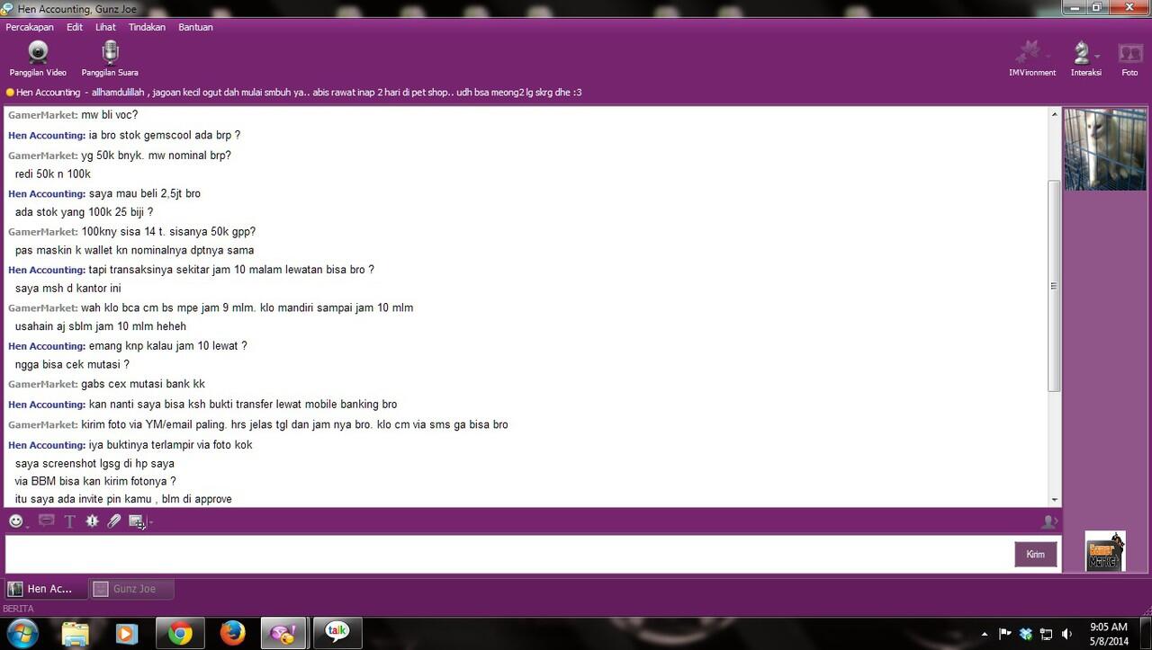The image size is (1152, 650).
Task: Open Firefox from the taskbar
Action: tap(232, 634)
